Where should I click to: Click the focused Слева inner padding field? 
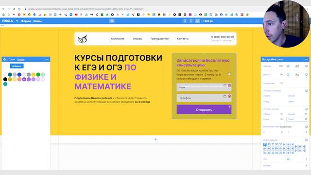297,119
